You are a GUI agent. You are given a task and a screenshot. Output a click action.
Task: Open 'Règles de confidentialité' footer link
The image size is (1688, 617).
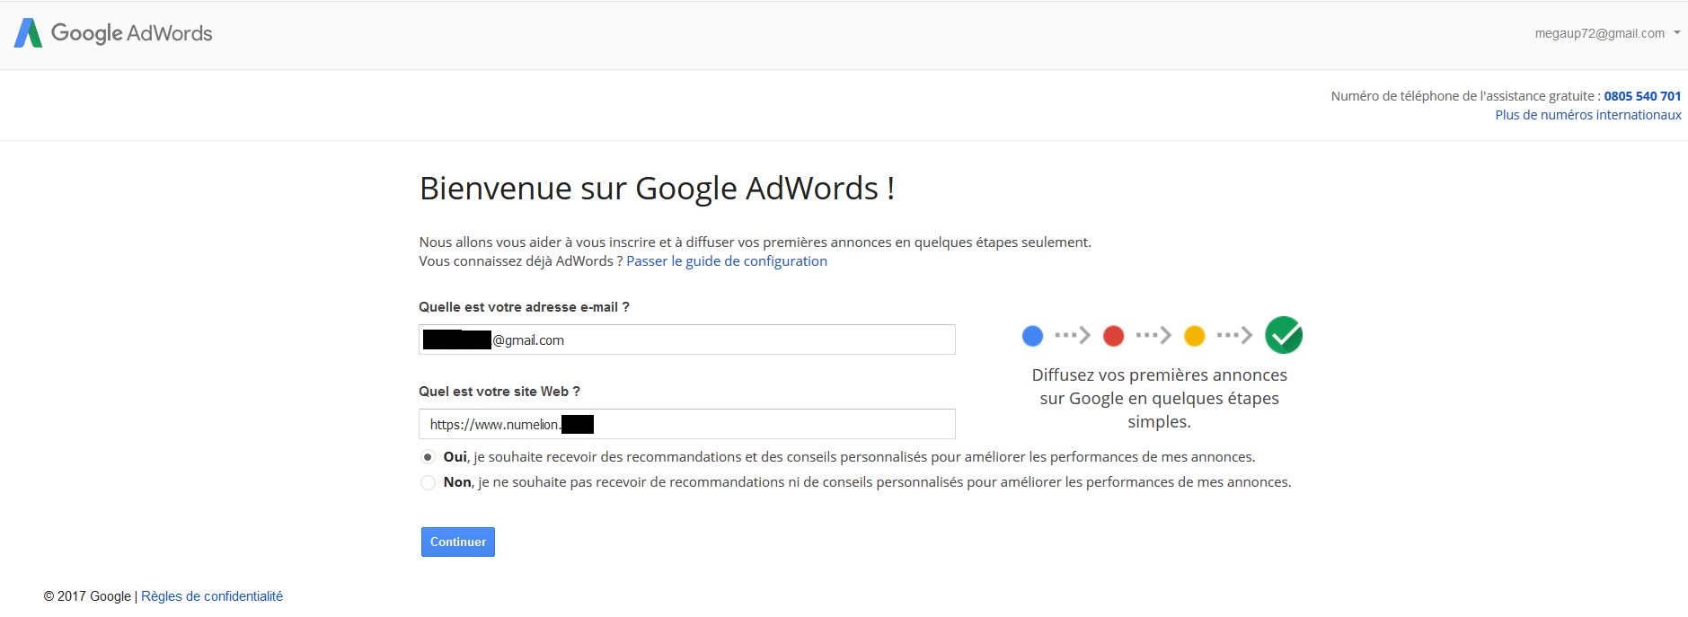click(x=212, y=596)
